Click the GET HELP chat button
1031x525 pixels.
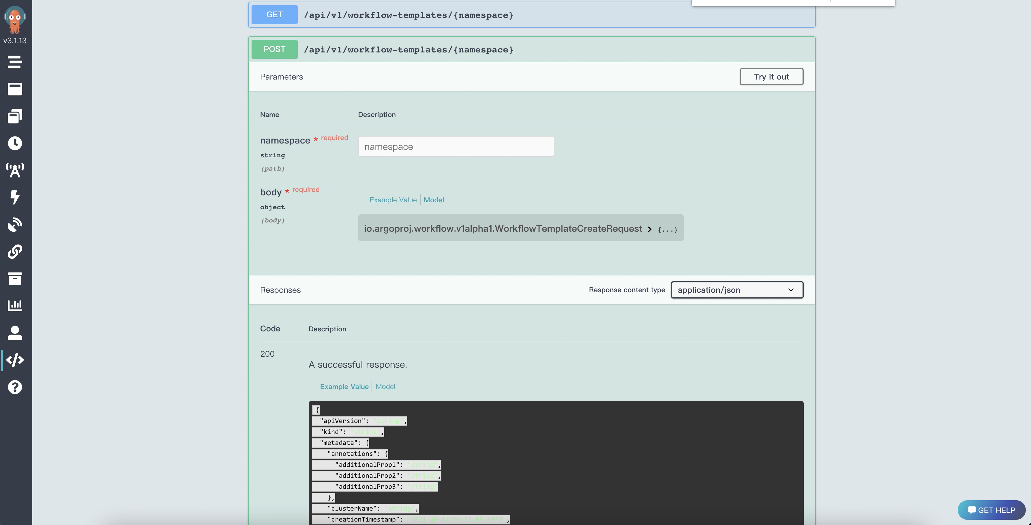(991, 510)
